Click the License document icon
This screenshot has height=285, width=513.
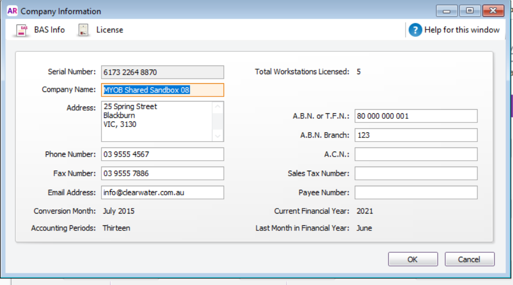pos(83,30)
